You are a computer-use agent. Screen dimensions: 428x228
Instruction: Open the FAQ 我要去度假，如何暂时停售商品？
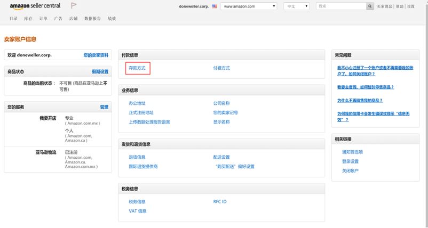coord(366,87)
